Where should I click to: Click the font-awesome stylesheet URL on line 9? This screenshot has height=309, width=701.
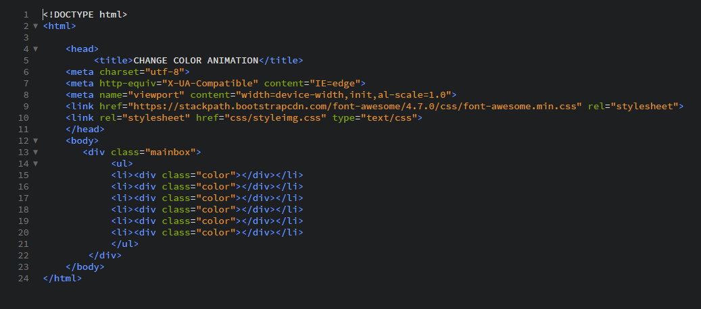click(355, 106)
